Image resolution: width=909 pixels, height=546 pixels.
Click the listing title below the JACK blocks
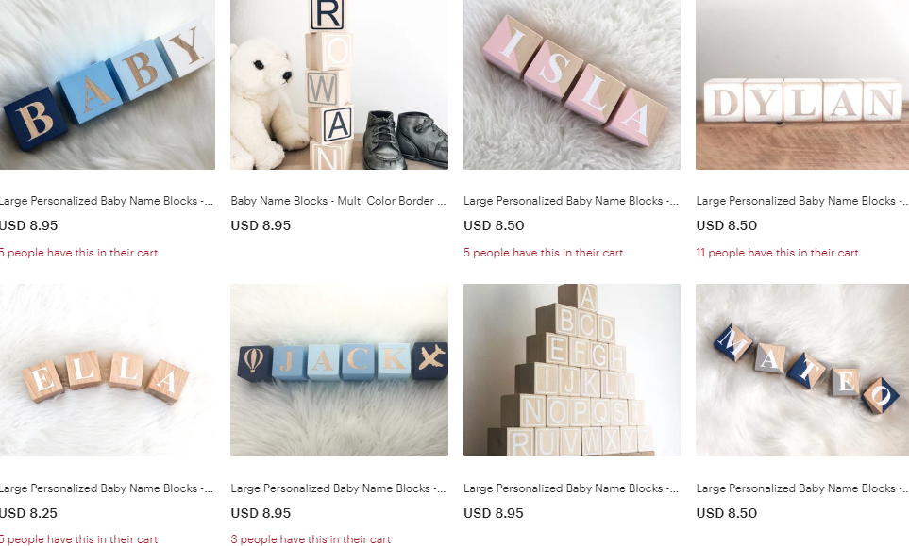(338, 488)
